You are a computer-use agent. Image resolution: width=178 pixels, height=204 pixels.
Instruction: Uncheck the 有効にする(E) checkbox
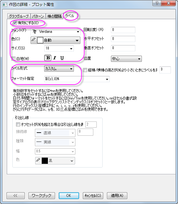point(15,23)
